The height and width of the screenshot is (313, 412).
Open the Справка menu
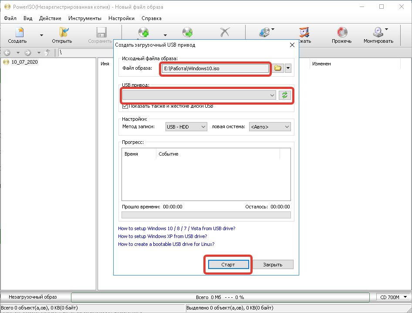pyautogui.click(x=152, y=18)
